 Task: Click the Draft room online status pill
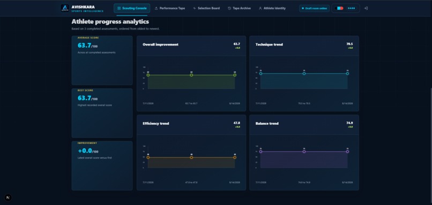click(315, 8)
